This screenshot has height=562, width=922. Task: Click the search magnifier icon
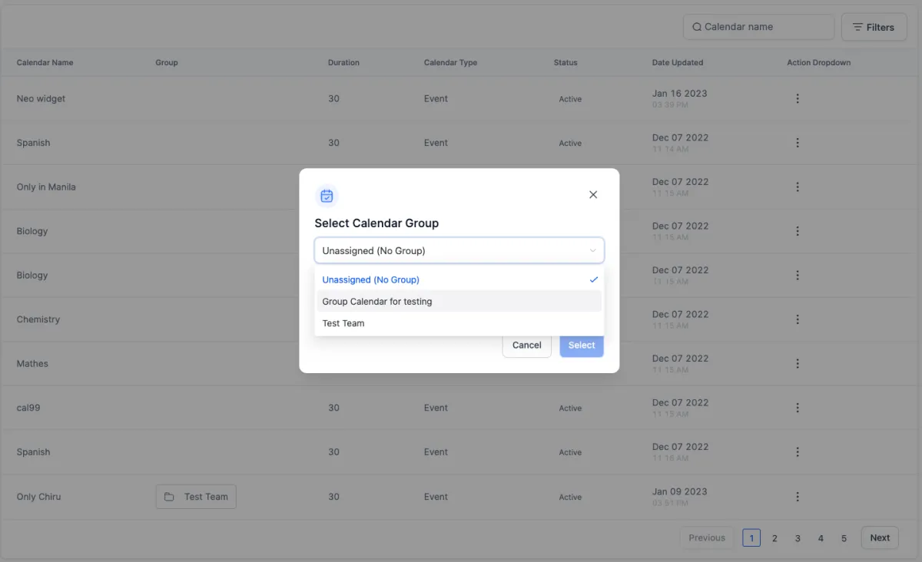(x=697, y=27)
